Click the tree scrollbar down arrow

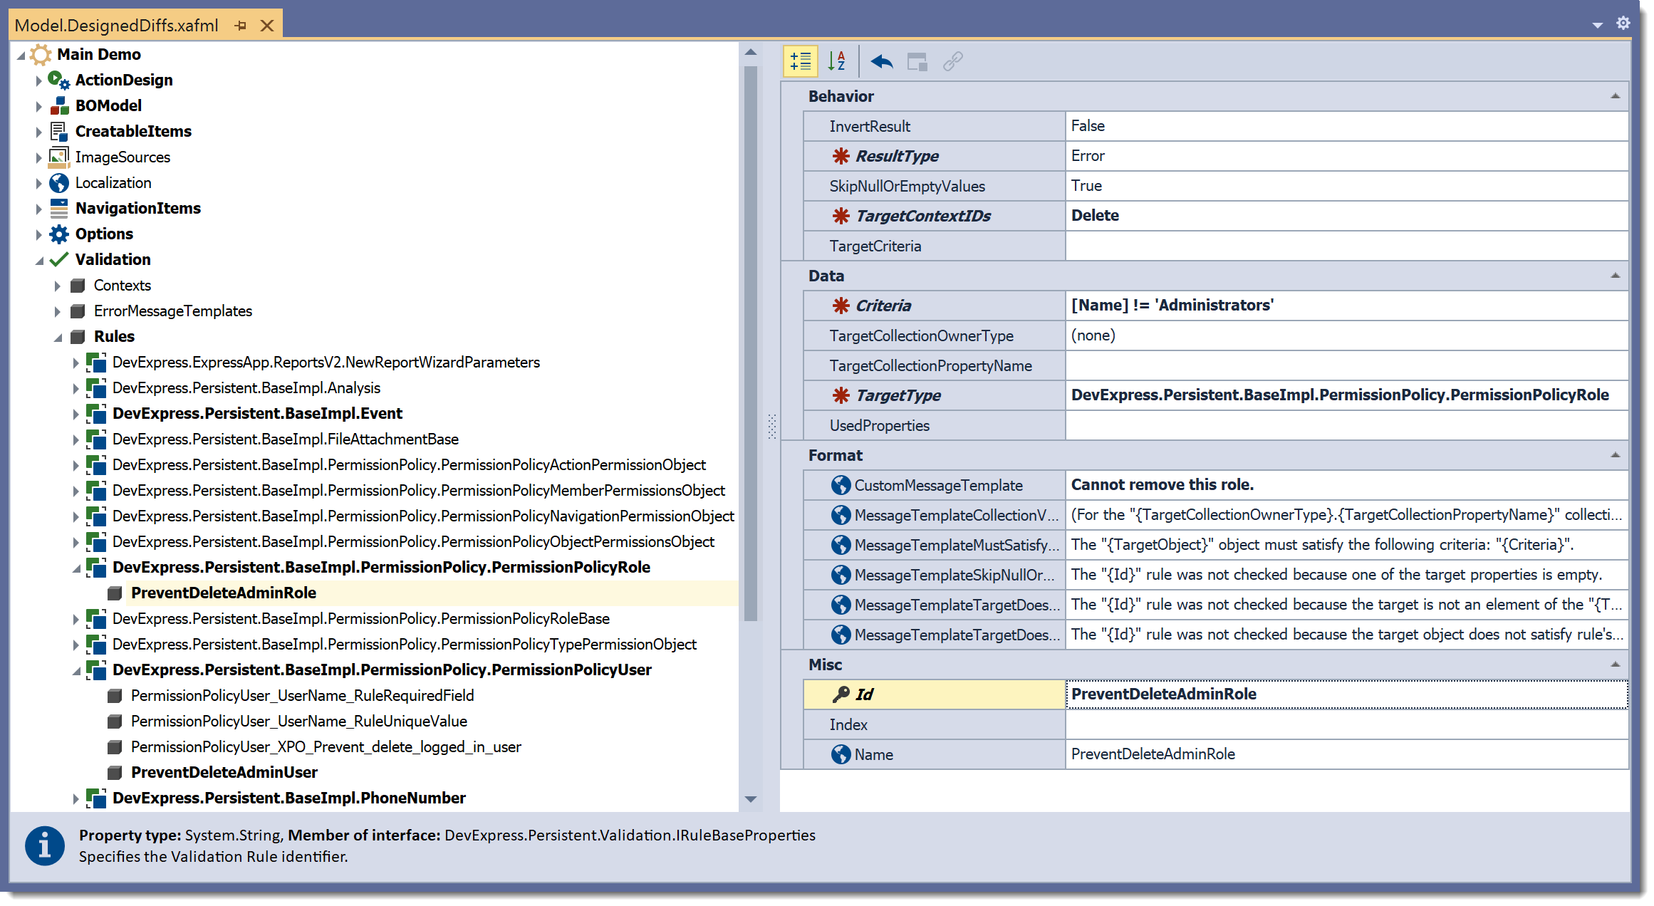point(750,799)
